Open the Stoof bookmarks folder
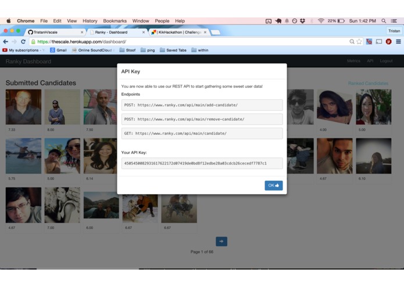The width and height of the screenshot is (404, 287). 127,50
